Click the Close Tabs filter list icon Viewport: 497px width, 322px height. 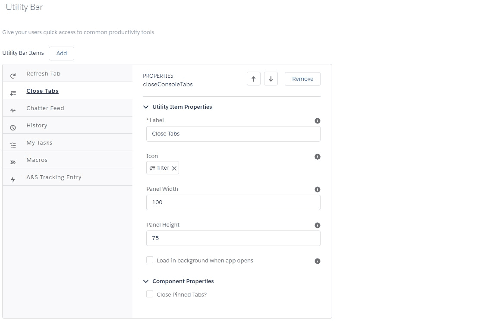[x=13, y=93]
